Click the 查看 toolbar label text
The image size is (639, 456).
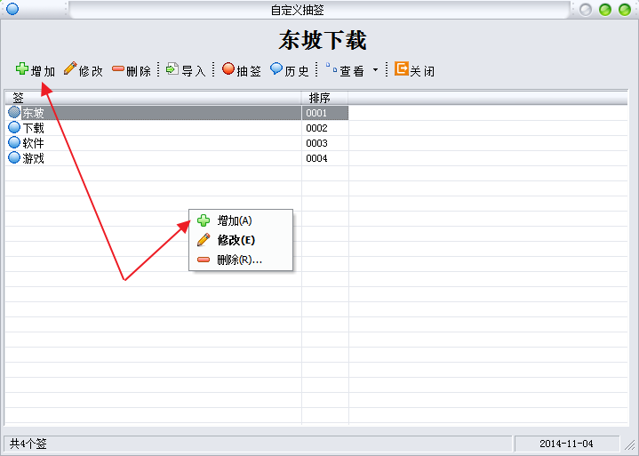(x=352, y=71)
